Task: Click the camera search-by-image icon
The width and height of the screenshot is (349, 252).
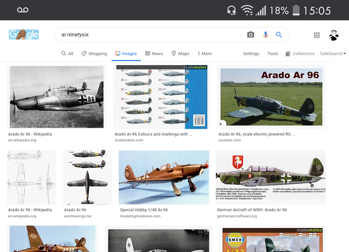Action: coord(250,35)
